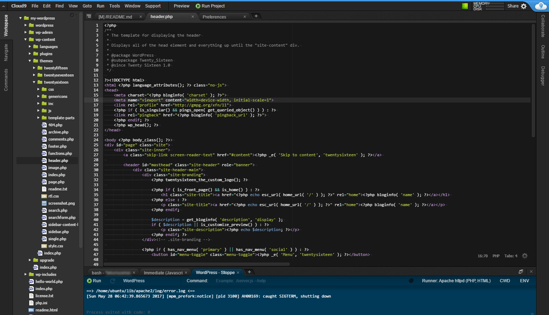Open the Cloud9 preferences gear icon

pyautogui.click(x=524, y=6)
